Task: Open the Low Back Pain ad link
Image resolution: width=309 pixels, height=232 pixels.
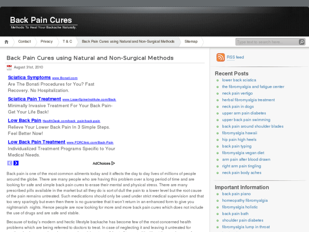Action: pos(25,120)
